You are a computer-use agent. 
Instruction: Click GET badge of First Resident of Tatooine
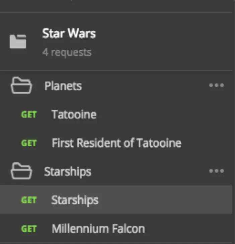[x=29, y=143]
